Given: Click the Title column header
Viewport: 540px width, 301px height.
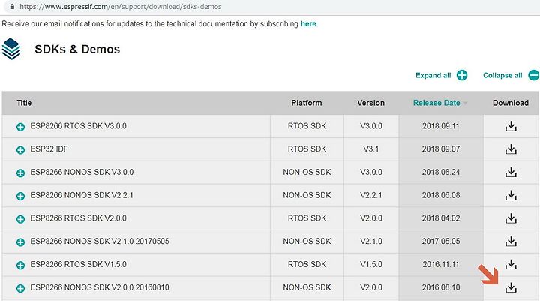Looking at the screenshot, I should 24,103.
